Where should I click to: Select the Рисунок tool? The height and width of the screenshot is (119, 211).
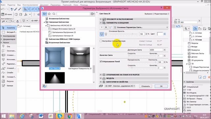[x=9, y=81]
